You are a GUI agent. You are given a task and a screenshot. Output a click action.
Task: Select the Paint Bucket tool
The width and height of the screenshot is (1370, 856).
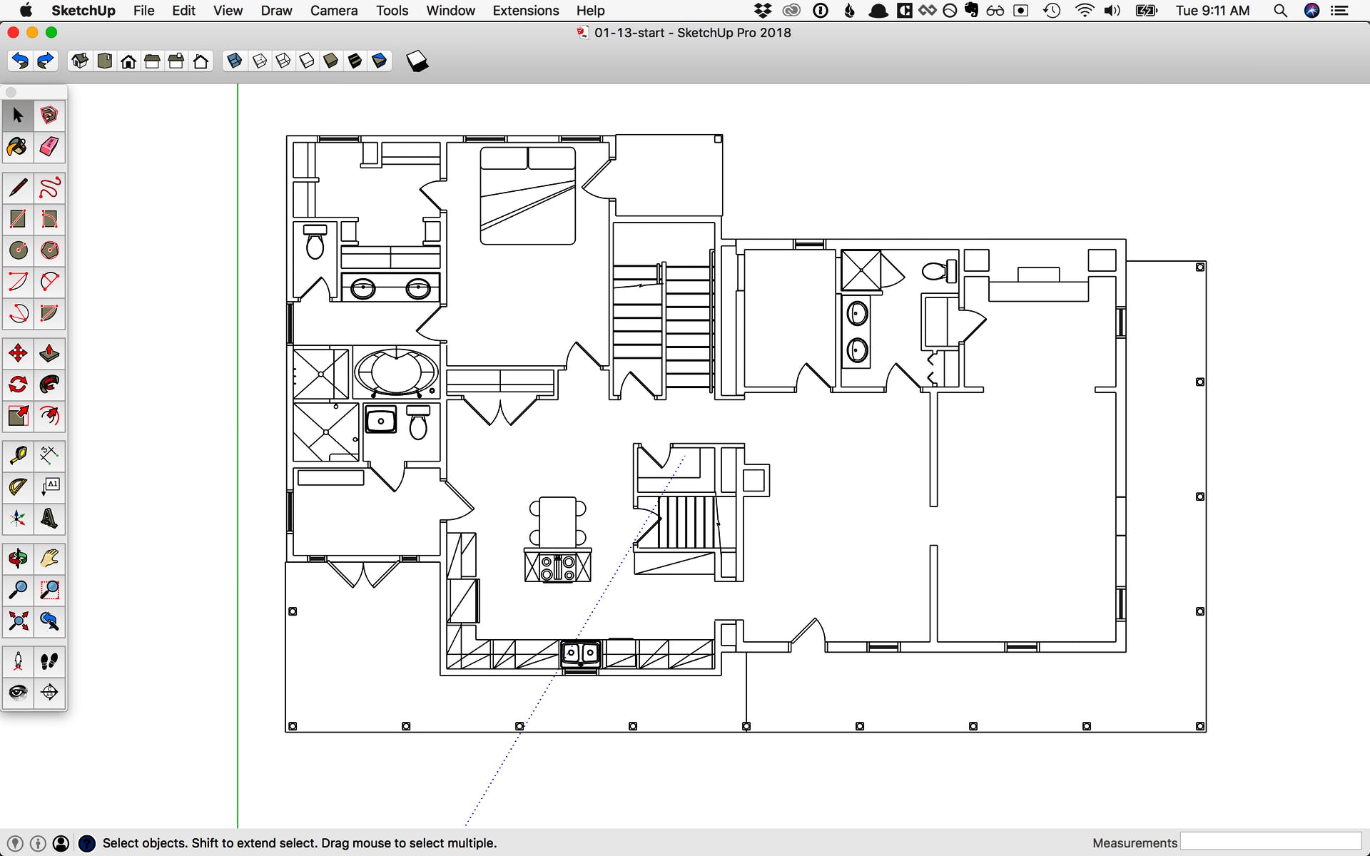pos(18,147)
